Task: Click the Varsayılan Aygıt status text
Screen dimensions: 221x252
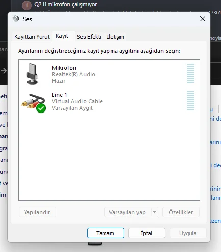Action: coord(72,108)
